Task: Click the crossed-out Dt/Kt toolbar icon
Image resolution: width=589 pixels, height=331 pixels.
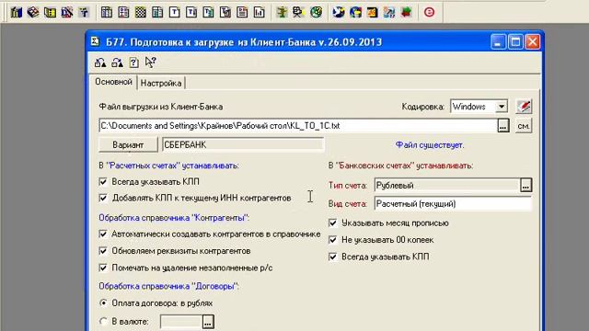Action: click(x=67, y=12)
